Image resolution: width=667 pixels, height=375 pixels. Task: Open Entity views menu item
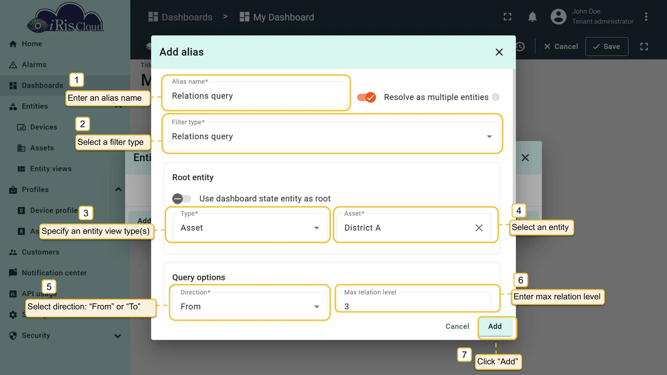click(65, 169)
